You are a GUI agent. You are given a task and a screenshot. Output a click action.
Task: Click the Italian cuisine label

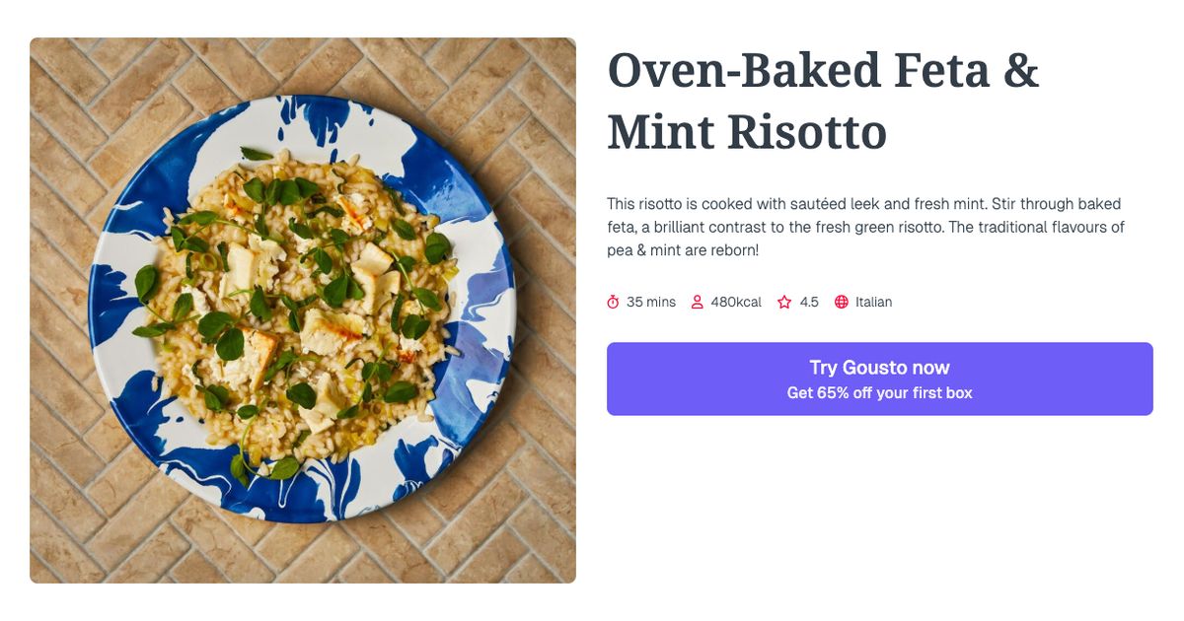click(872, 302)
